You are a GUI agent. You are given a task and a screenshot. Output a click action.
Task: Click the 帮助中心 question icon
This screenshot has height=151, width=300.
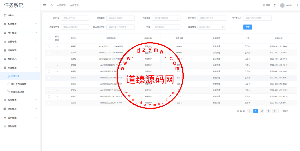pos(5,59)
